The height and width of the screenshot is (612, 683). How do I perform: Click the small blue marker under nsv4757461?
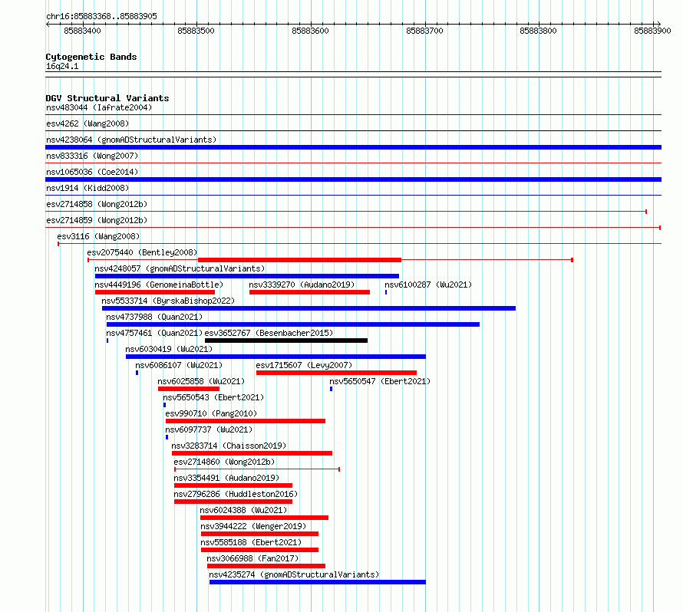click(x=107, y=341)
